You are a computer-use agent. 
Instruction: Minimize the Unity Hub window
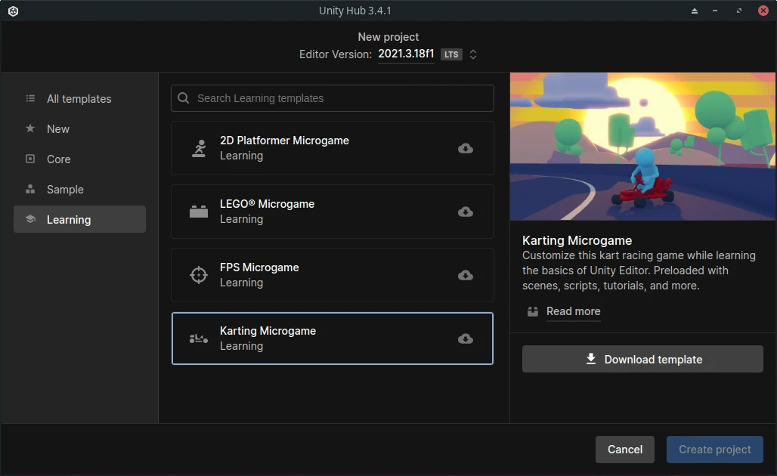point(715,11)
